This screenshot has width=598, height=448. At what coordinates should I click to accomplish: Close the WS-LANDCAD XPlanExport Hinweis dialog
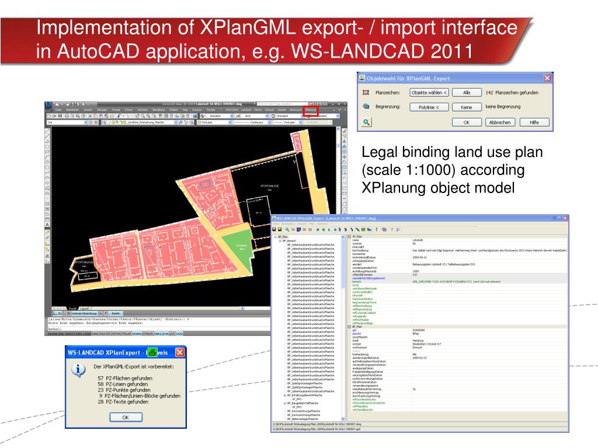pyautogui.click(x=180, y=352)
